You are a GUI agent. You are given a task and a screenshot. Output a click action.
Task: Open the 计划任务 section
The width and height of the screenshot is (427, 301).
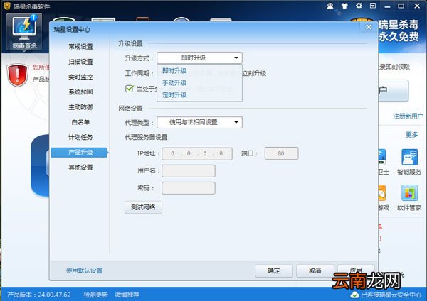pyautogui.click(x=80, y=137)
